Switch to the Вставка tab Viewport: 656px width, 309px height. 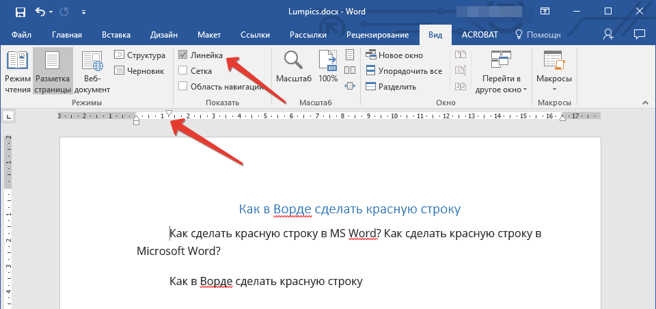point(116,35)
